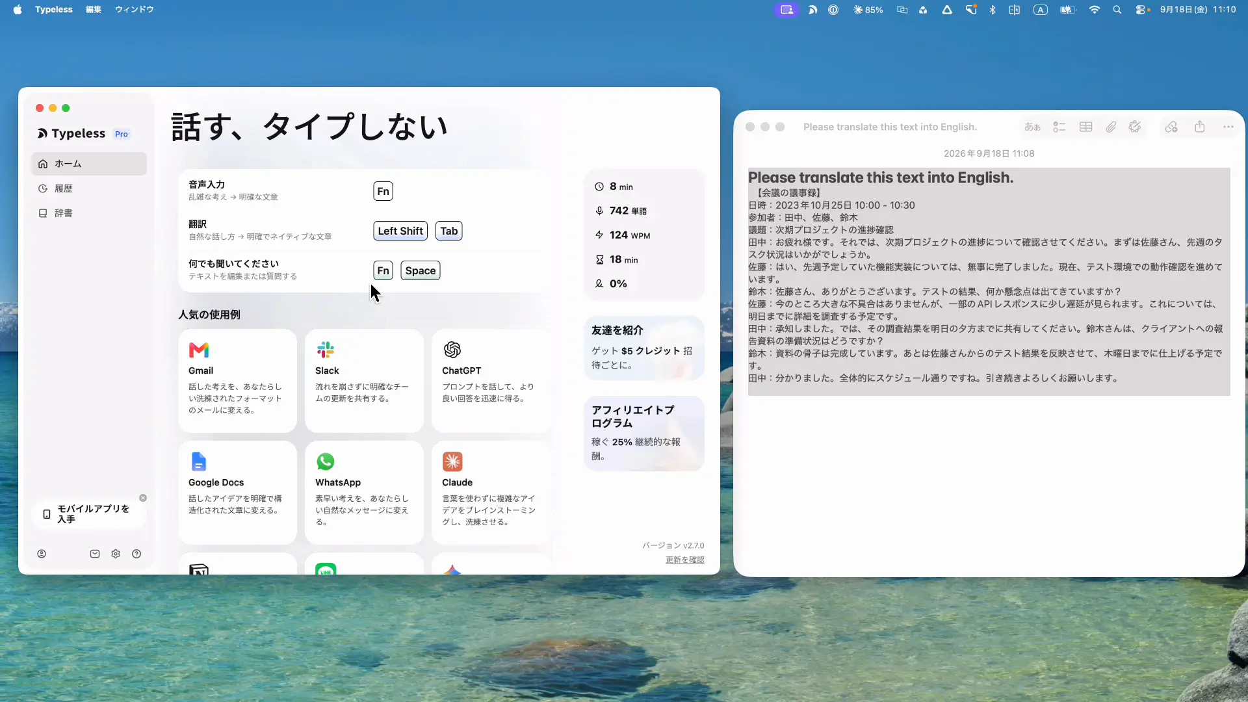This screenshot has height=702, width=1248.
Task: Open Control Center in menu bar
Action: pos(1142,10)
